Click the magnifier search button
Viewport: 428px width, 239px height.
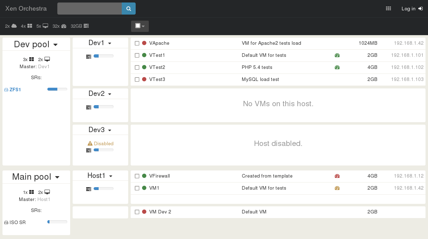[x=129, y=9]
